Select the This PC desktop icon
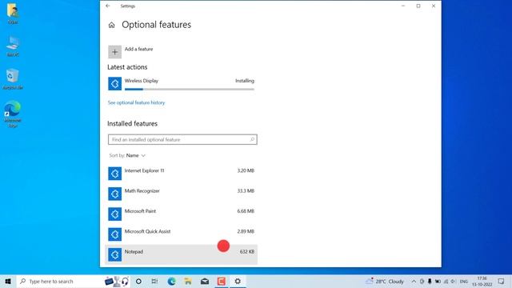Viewport: 512px width, 288px height. pyautogui.click(x=13, y=46)
